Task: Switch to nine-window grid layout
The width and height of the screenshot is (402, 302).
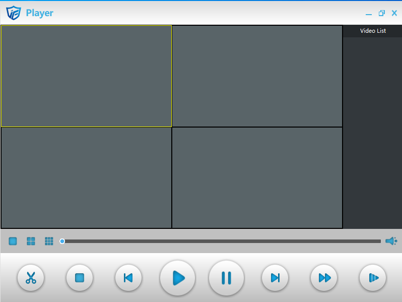Action: pyautogui.click(x=49, y=241)
